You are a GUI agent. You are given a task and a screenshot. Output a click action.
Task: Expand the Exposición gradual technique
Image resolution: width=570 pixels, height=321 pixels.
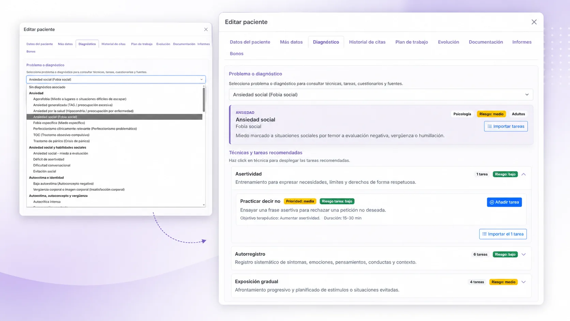pos(524,282)
